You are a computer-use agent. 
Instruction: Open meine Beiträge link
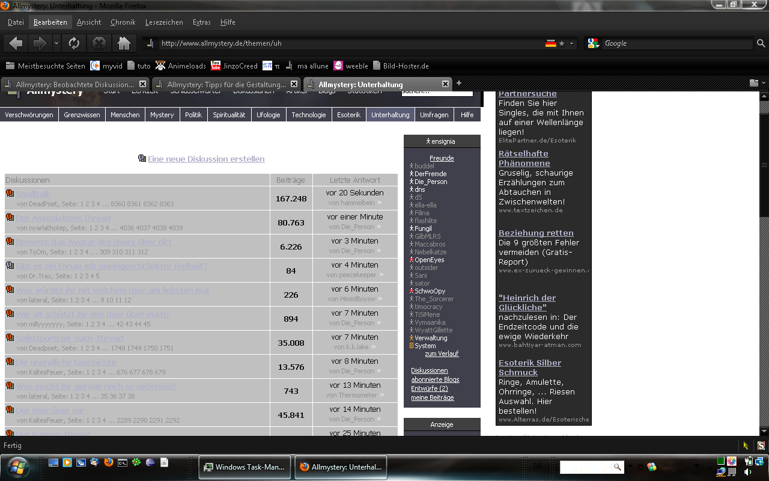(433, 397)
